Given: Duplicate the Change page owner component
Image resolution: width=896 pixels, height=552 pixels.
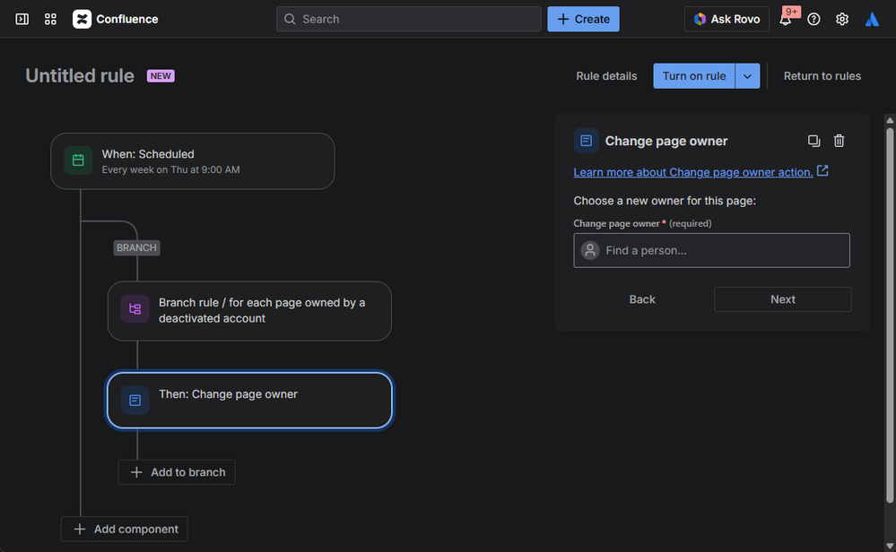Looking at the screenshot, I should (x=813, y=141).
